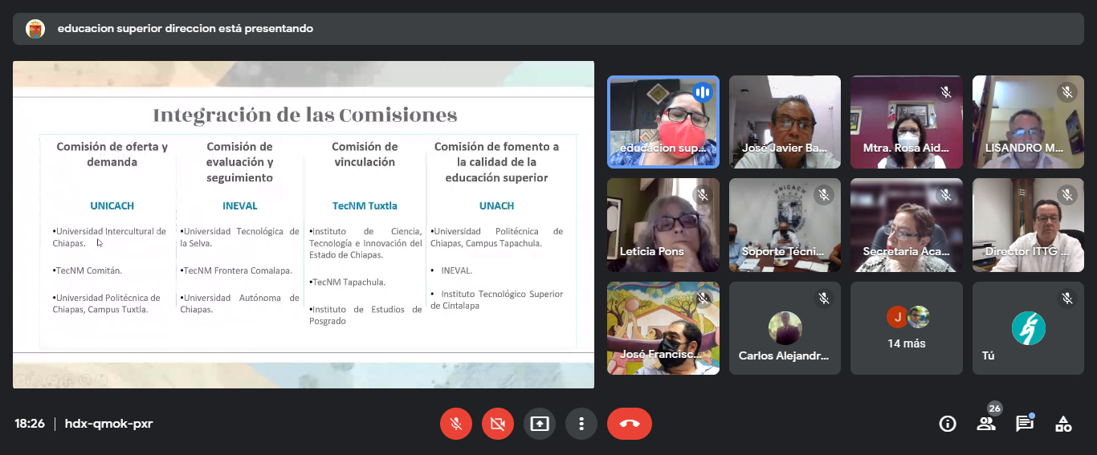Click the Tú teal profile avatar

click(x=1028, y=328)
